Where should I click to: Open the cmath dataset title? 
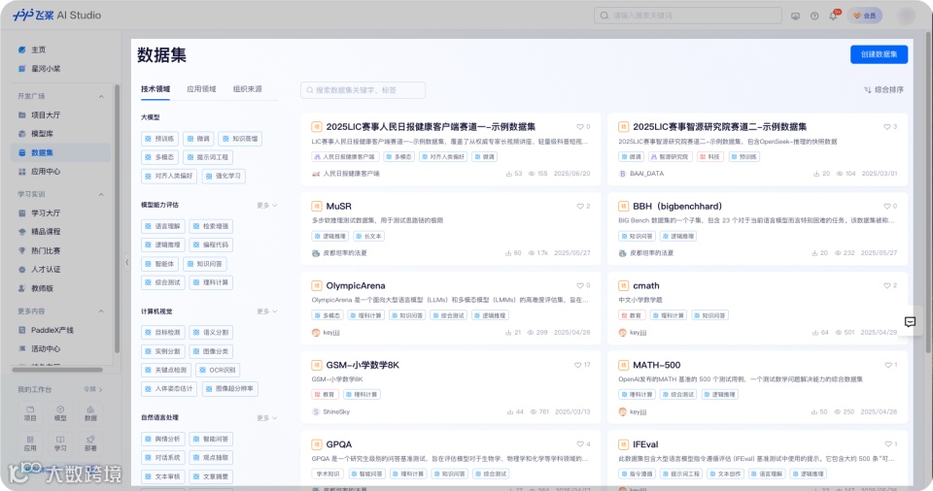(x=645, y=286)
